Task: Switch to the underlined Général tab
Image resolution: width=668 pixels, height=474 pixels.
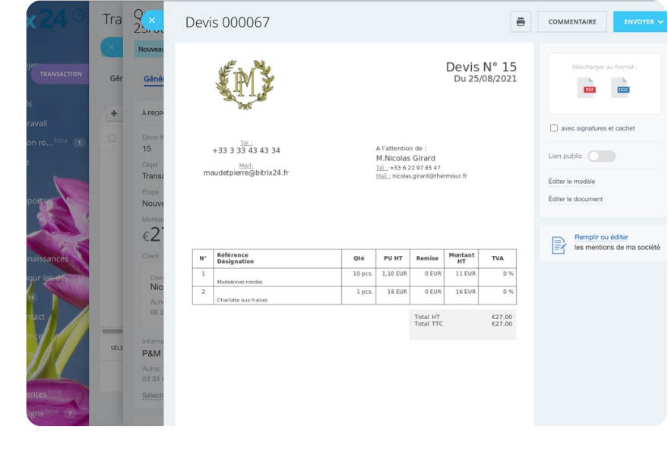Action: click(x=153, y=78)
